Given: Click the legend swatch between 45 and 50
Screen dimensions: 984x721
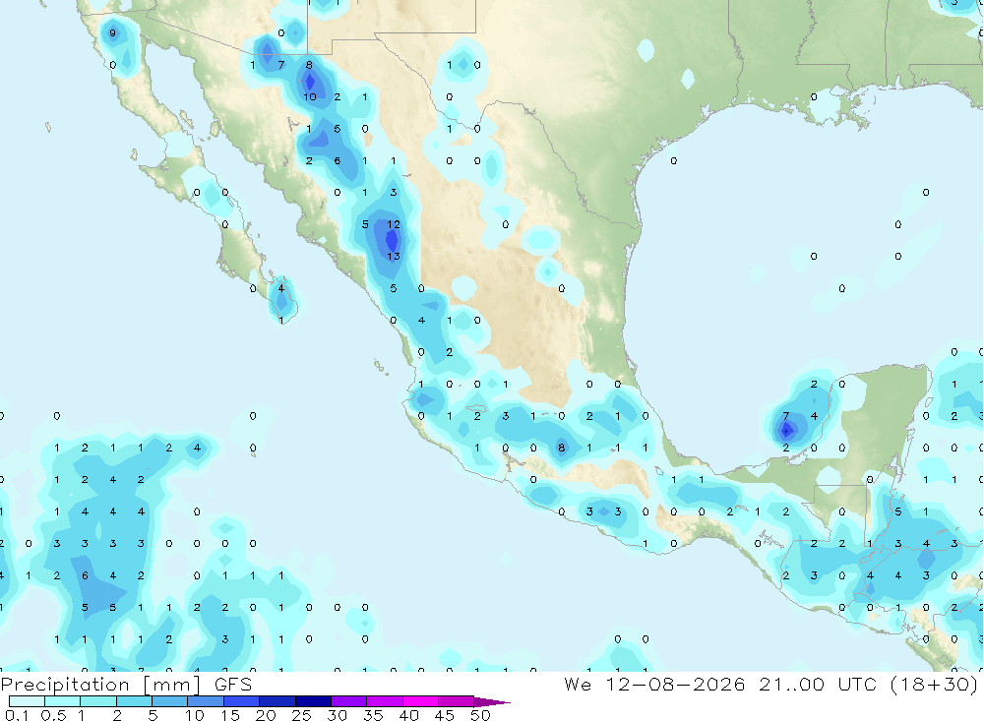Looking at the screenshot, I should point(457,701).
